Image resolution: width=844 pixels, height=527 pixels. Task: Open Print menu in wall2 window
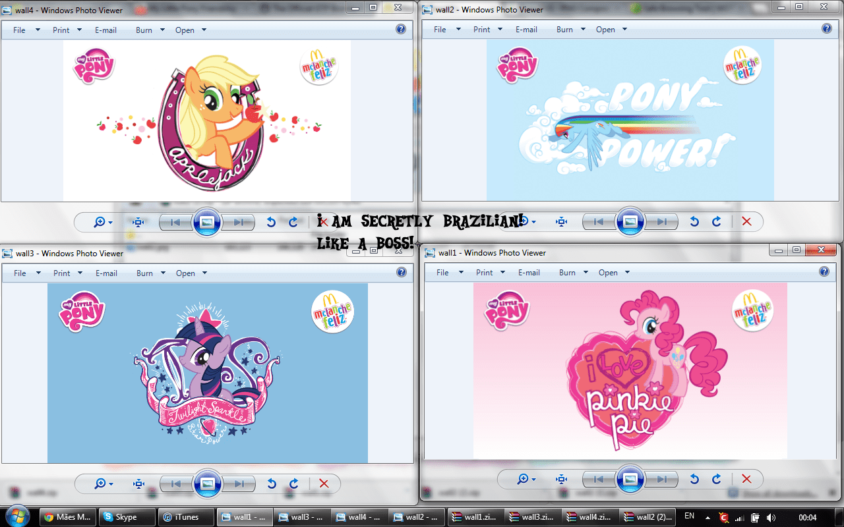coord(488,29)
